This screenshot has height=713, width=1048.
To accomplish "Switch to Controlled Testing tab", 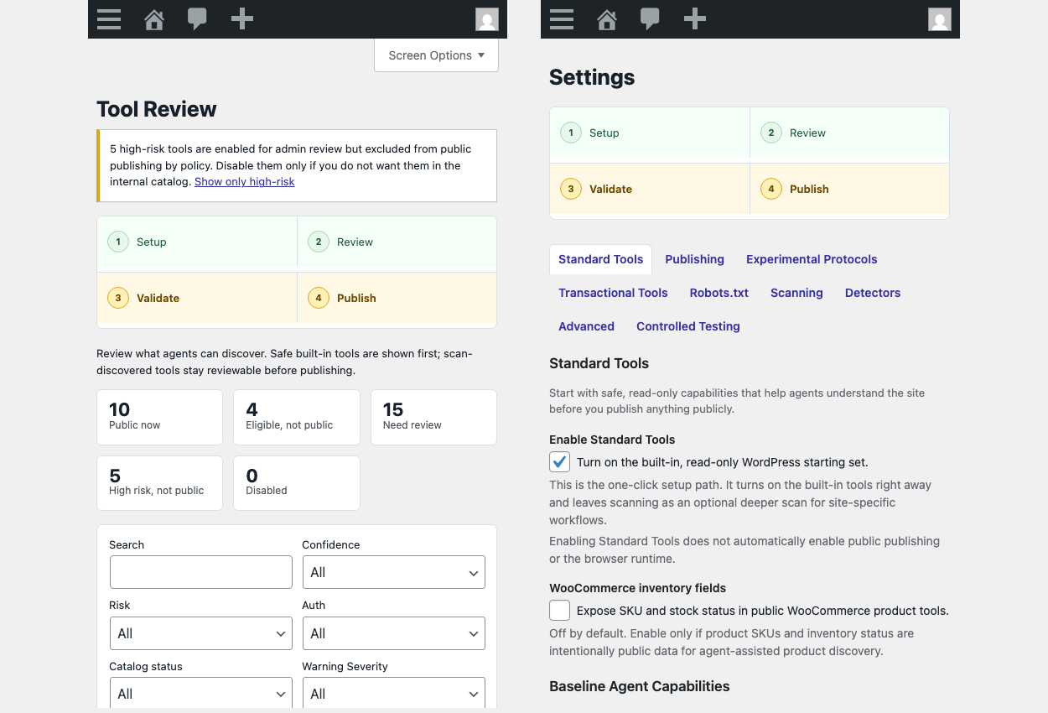I will coord(688,326).
